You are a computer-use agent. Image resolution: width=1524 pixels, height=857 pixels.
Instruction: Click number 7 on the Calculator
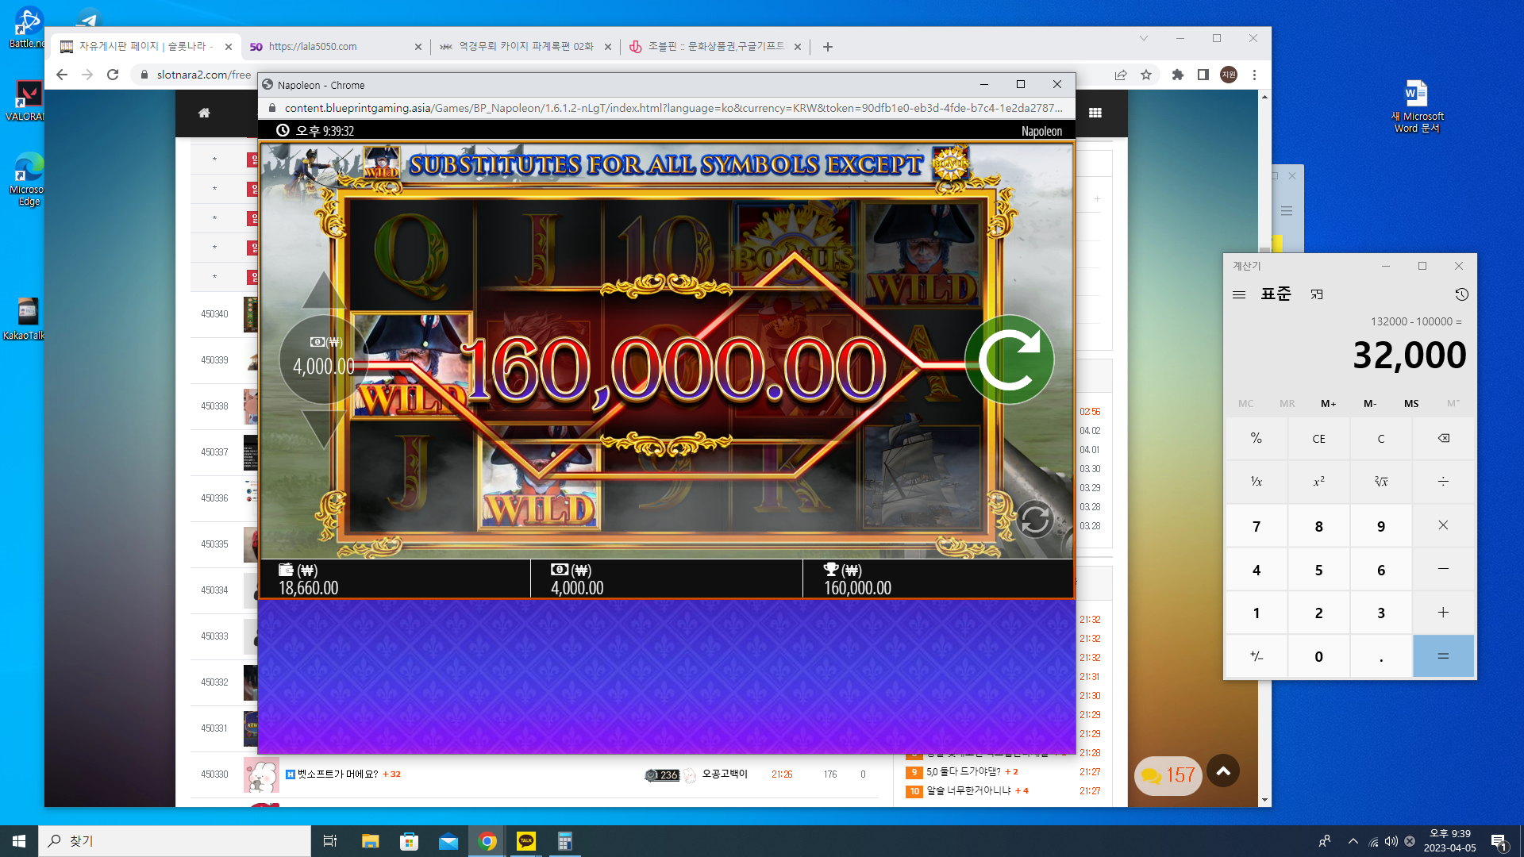1257,526
